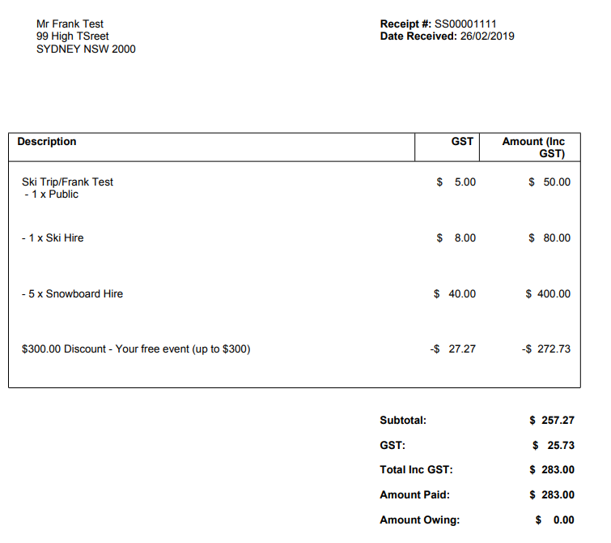611x543 pixels.
Task: Click the Description column header
Action: pyautogui.click(x=47, y=142)
